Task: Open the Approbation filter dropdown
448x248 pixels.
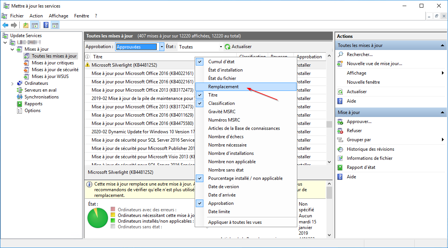Action: (162, 47)
